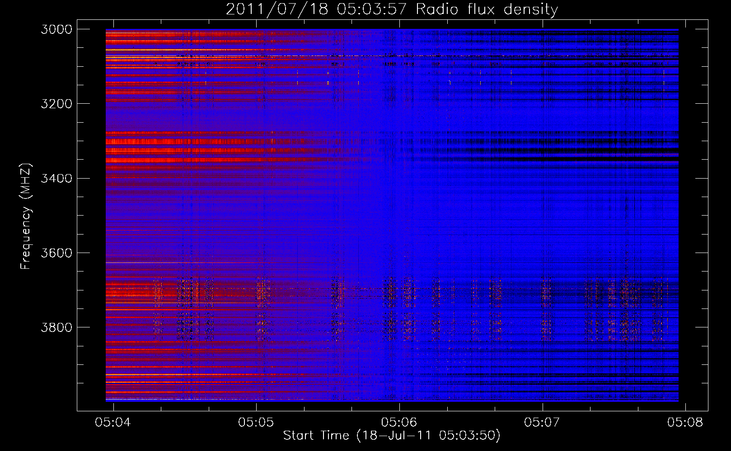The height and width of the screenshot is (451, 731).
Task: Click the "Frequency (MHZ)" axis label
Action: coord(26,216)
